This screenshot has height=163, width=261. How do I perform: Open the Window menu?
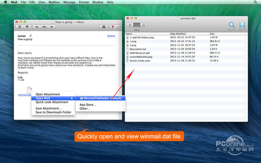tap(98, 2)
